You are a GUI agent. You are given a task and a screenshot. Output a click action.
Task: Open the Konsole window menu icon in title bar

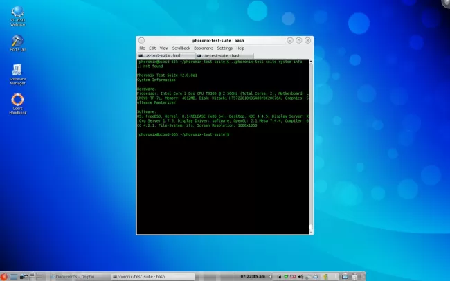coord(141,40)
